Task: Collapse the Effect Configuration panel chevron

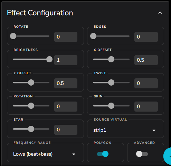Action: pos(160,13)
